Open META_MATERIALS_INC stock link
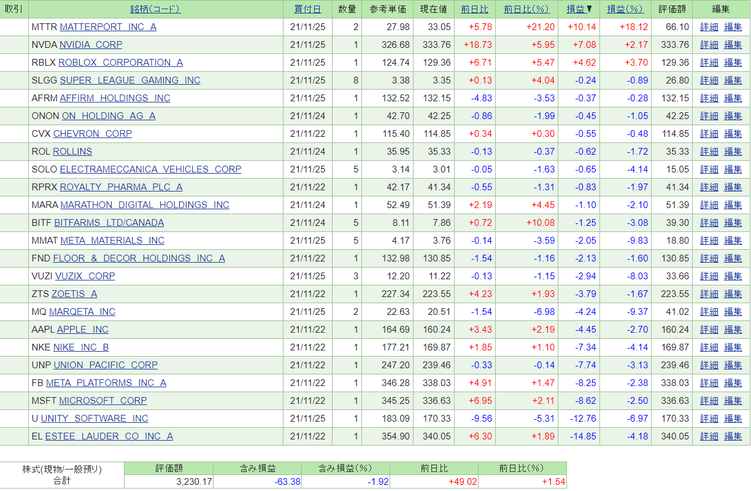The height and width of the screenshot is (491, 751). 112,241
